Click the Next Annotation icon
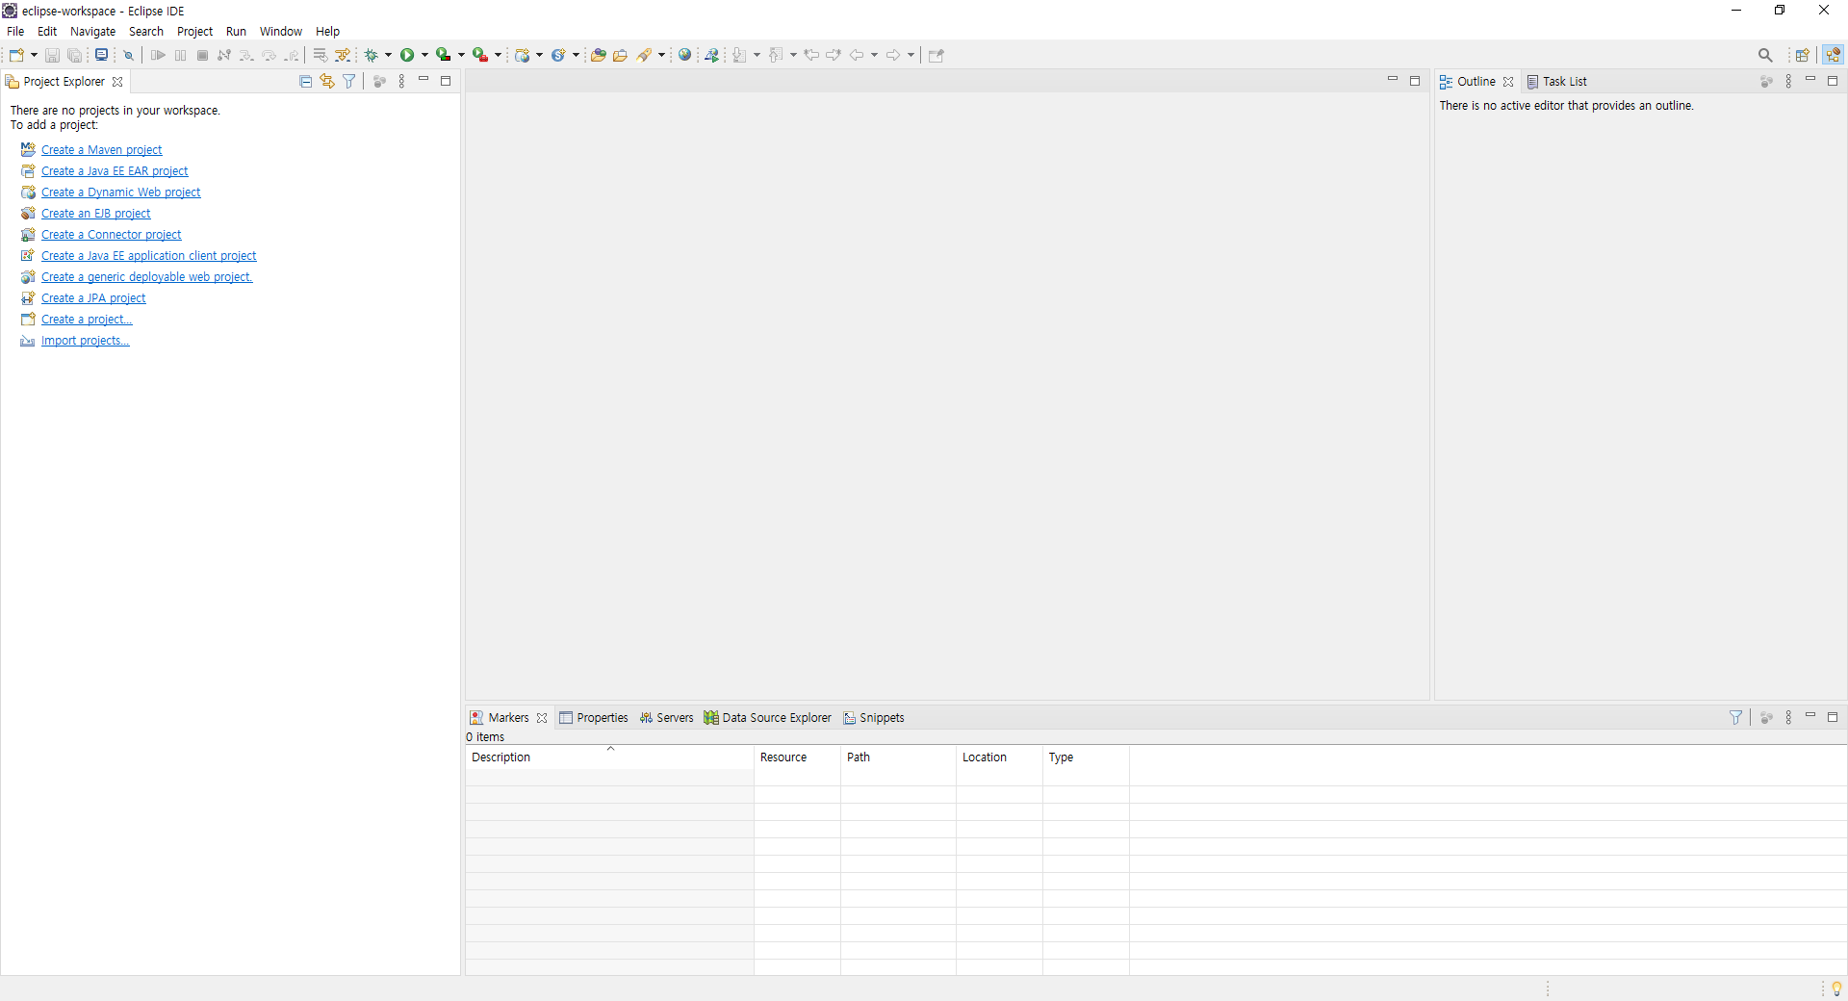The width and height of the screenshot is (1848, 1001). pos(739,55)
